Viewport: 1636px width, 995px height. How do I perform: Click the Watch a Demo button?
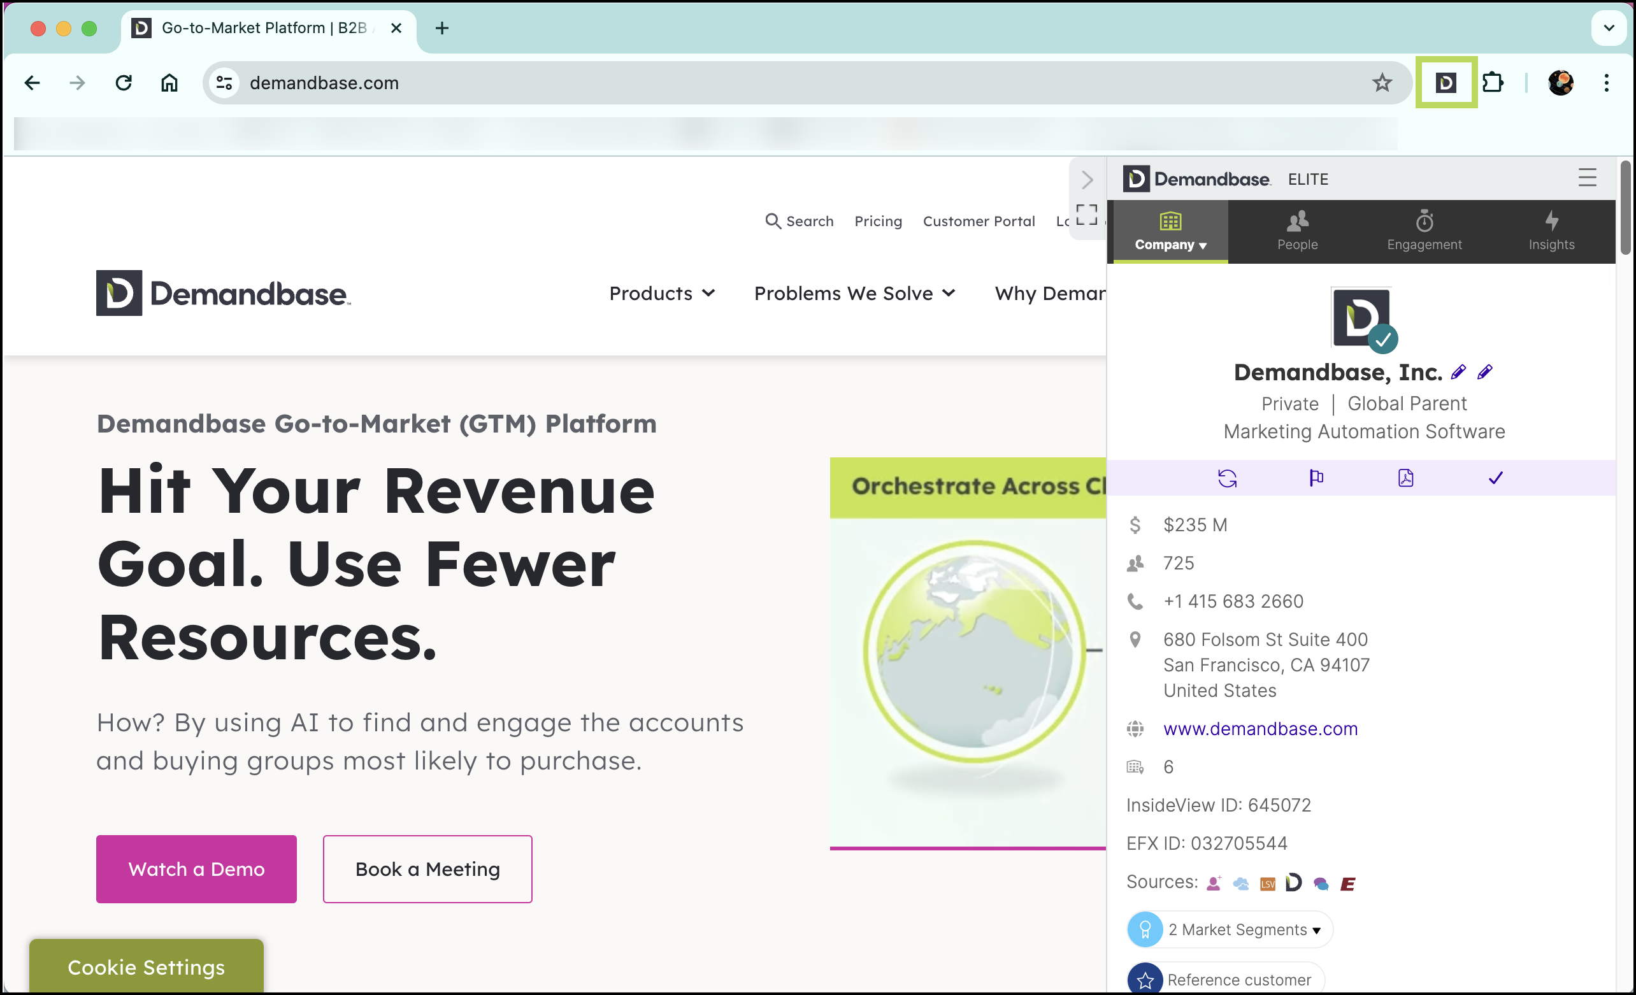(x=196, y=869)
